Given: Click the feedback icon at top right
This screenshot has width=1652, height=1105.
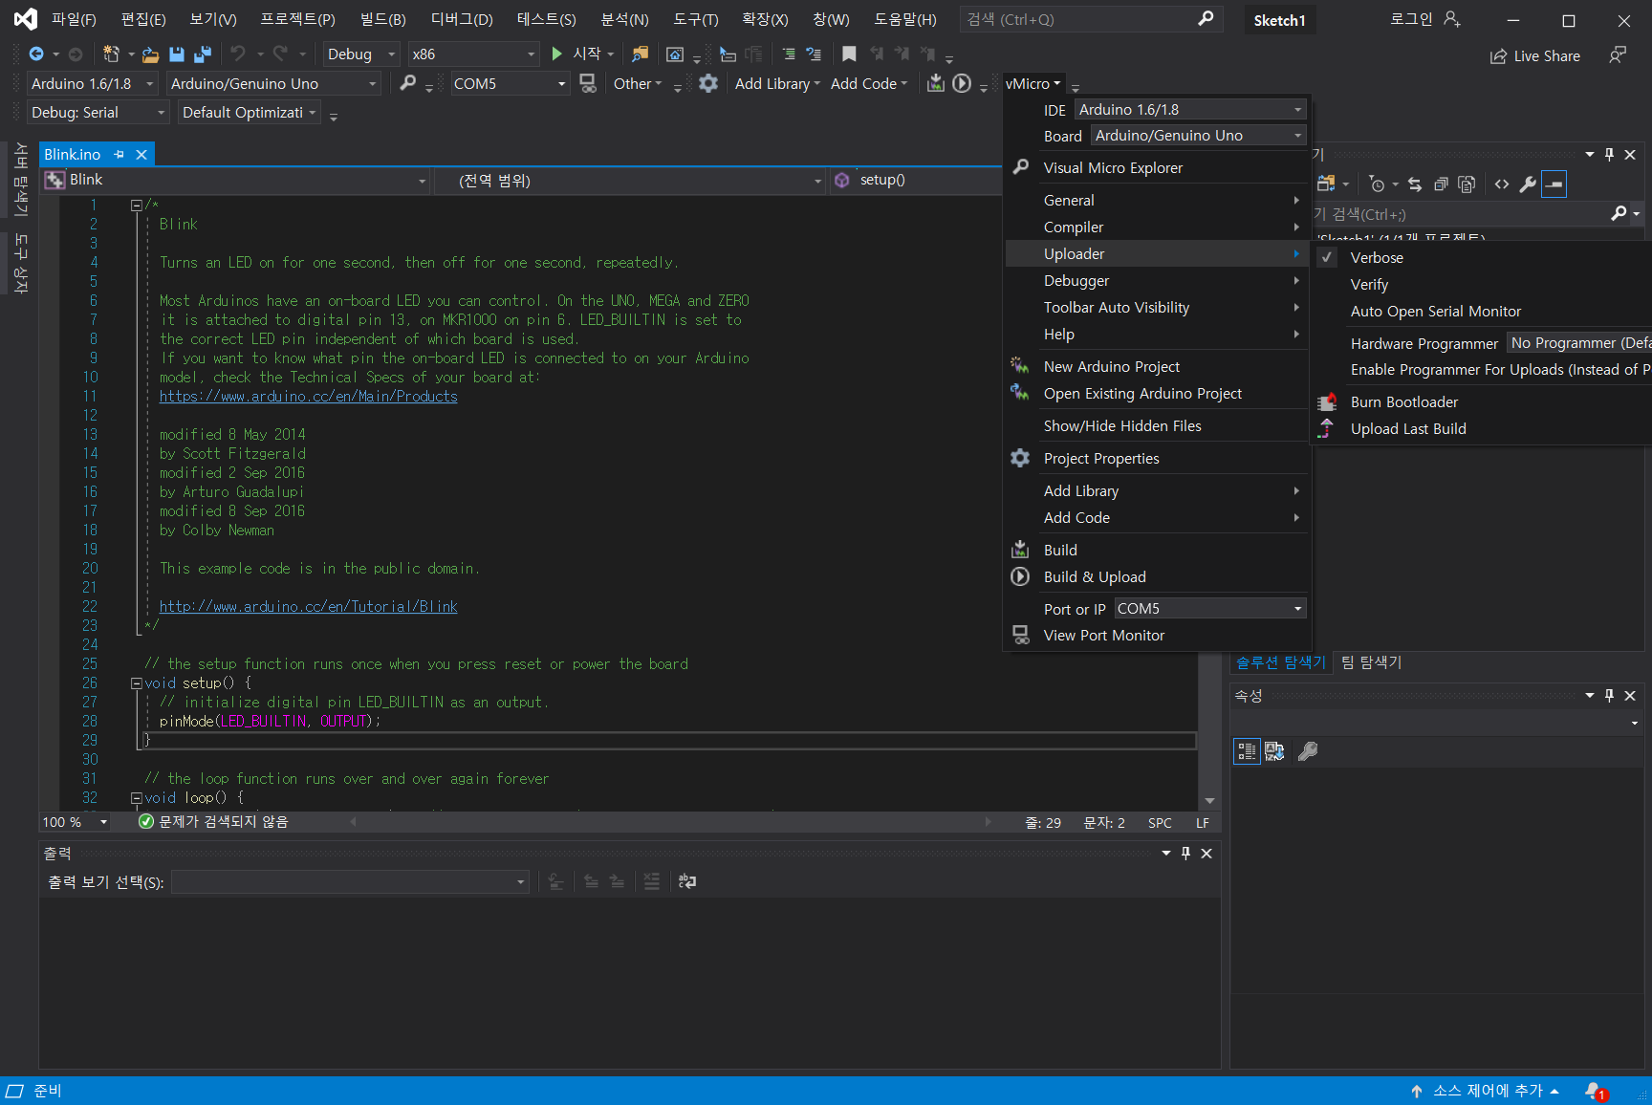Looking at the screenshot, I should point(1617,55).
